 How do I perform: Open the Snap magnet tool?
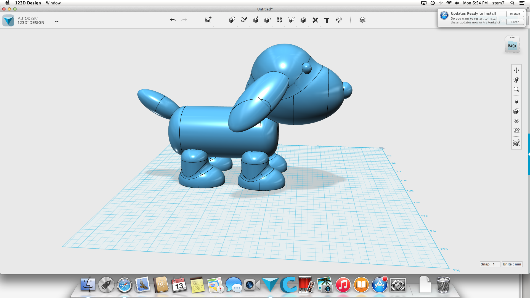[339, 20]
